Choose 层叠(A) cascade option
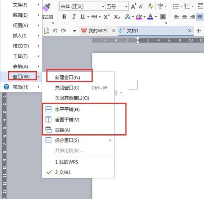The height and width of the screenshot is (199, 204). click(x=78, y=130)
